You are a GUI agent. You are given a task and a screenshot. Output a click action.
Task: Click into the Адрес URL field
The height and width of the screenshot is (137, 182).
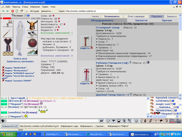[x=92, y=11]
